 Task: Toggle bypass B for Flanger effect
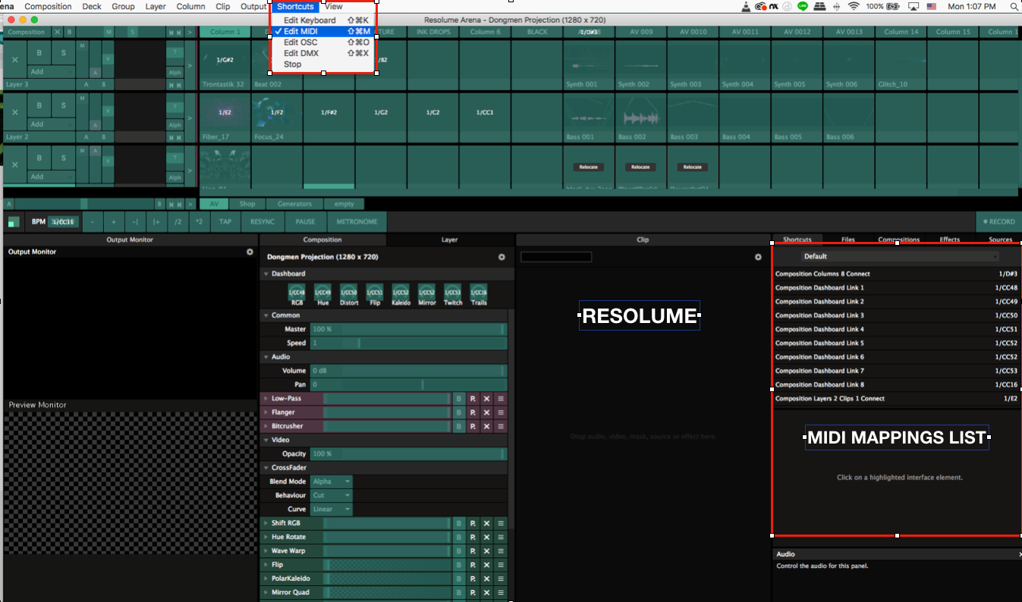coord(458,412)
